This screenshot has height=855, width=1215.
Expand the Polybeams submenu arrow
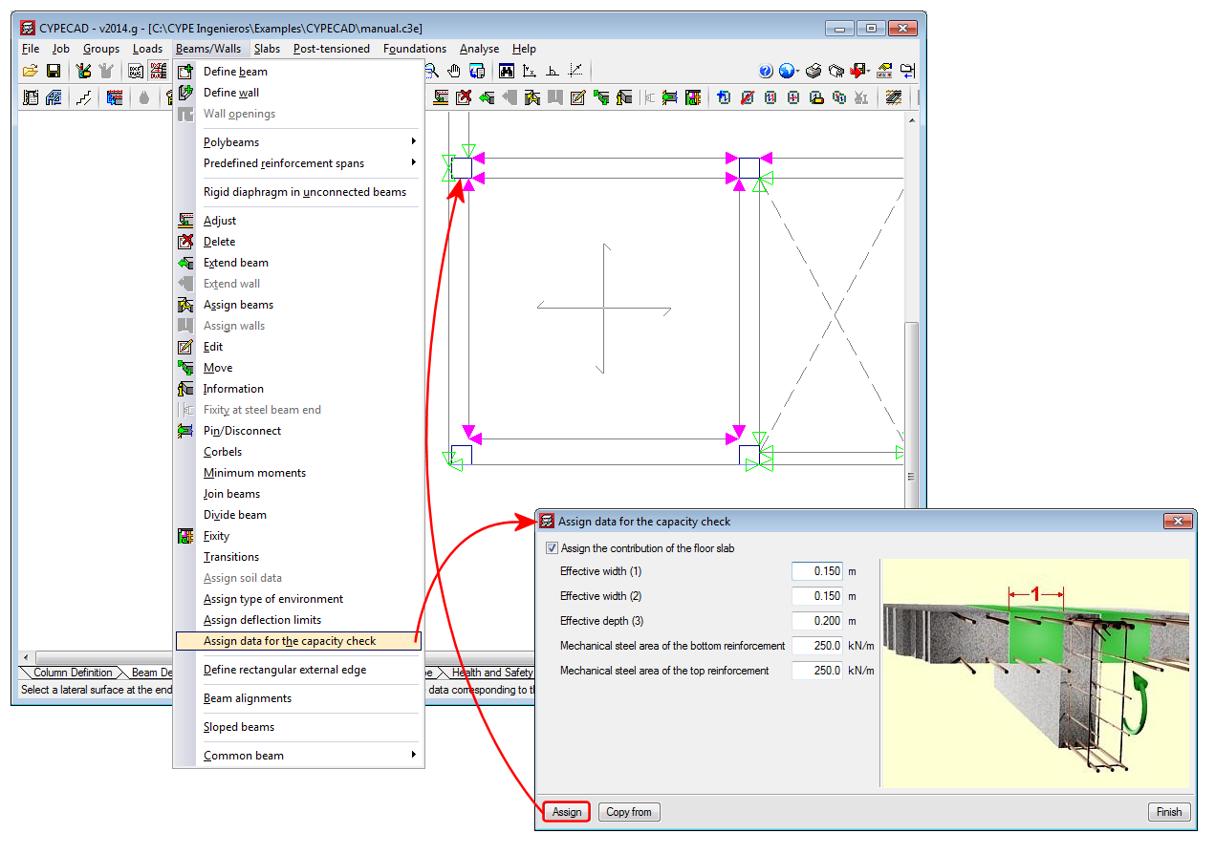click(414, 142)
